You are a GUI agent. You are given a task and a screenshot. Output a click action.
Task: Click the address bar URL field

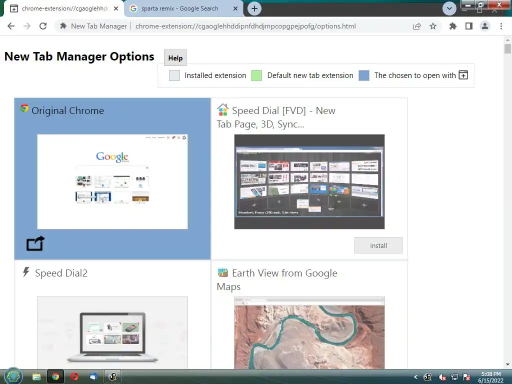245,26
